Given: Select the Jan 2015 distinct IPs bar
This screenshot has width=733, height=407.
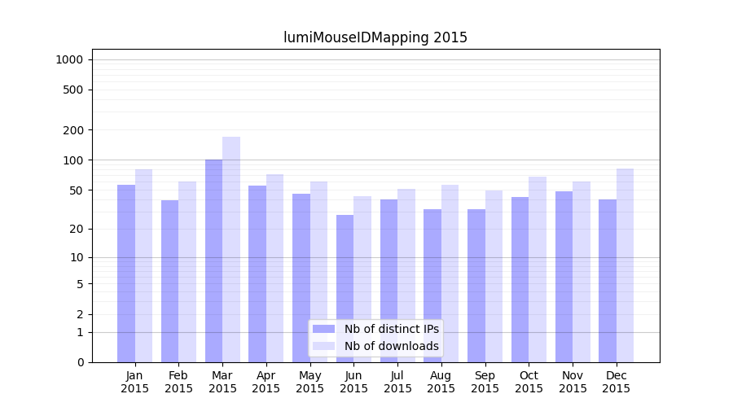Looking at the screenshot, I should click(x=126, y=274).
